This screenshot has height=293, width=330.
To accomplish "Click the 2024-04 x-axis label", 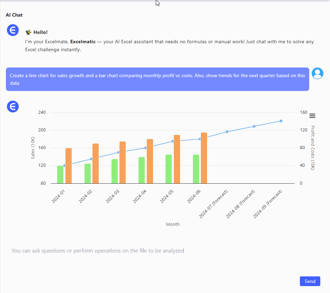I will tap(140, 196).
